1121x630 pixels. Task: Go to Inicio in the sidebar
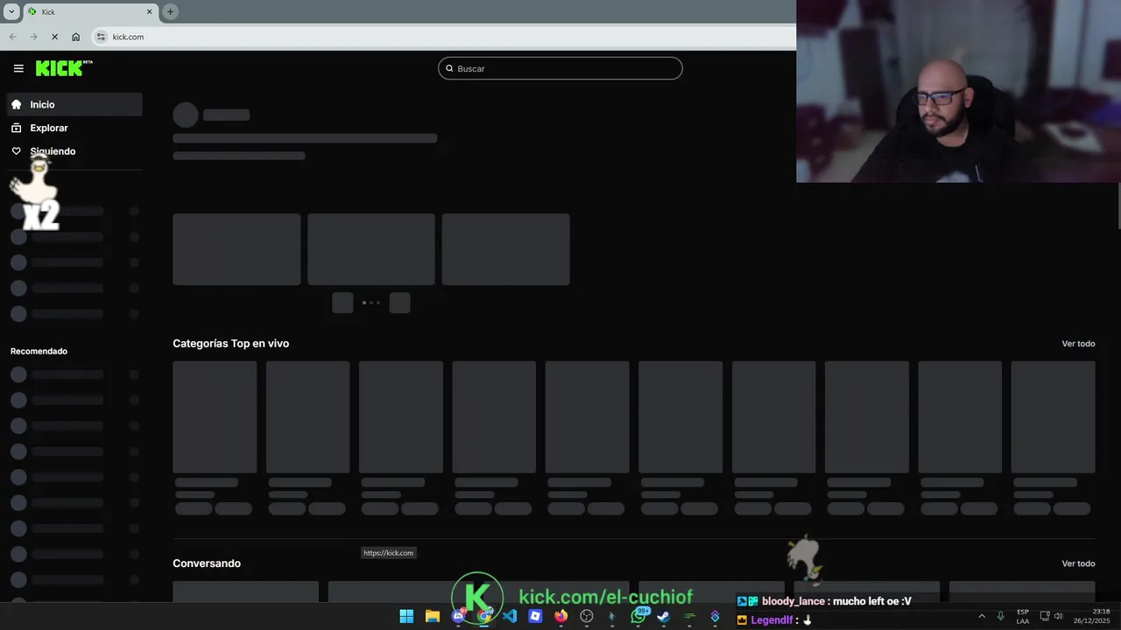pos(74,104)
